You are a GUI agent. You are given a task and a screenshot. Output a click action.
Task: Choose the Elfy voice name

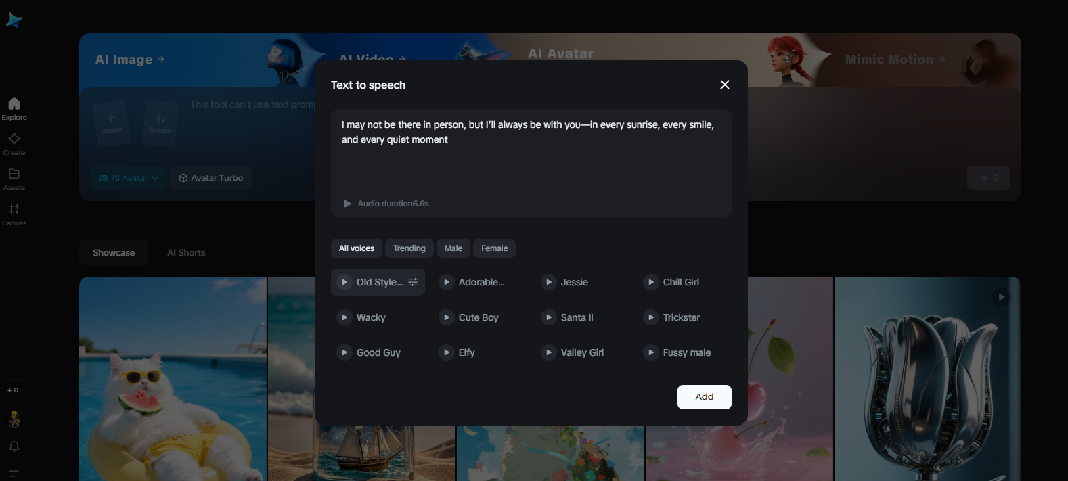tap(467, 352)
